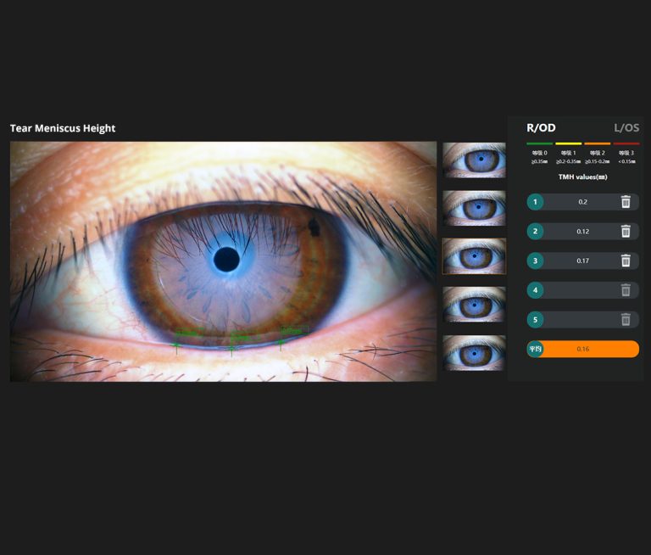Click the TMH value field showing 0.17
The height and width of the screenshot is (555, 651).
pos(582,261)
